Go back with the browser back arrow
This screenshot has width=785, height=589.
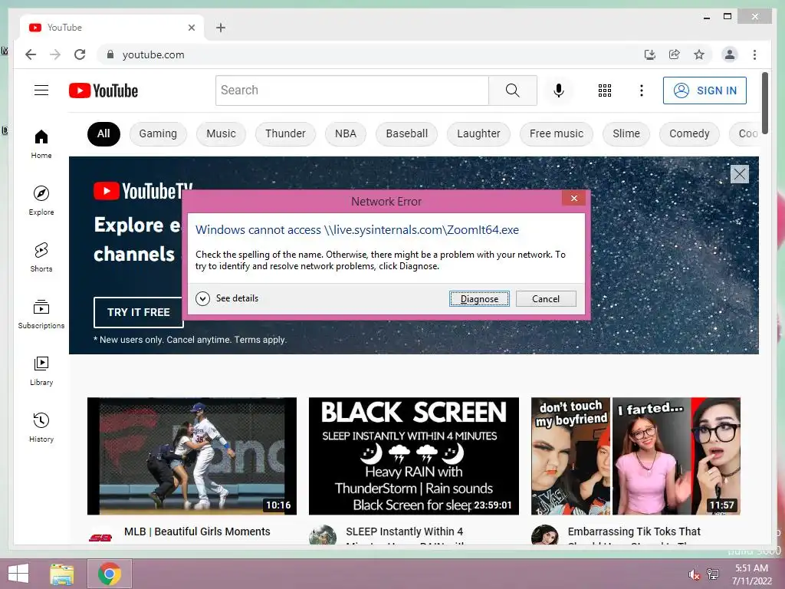coord(31,54)
